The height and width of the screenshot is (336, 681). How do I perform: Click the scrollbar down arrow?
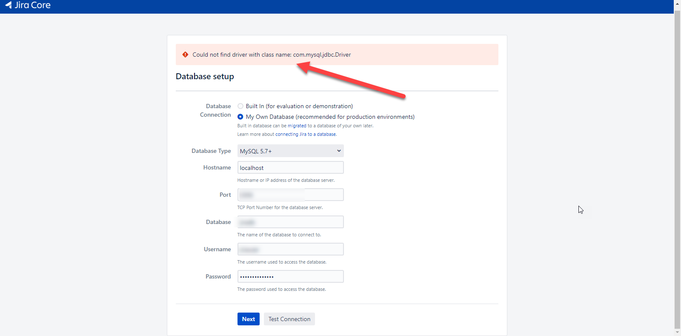coord(677,332)
